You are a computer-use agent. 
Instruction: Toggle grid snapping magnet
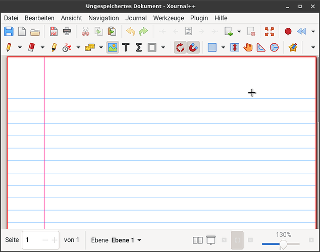(193, 47)
